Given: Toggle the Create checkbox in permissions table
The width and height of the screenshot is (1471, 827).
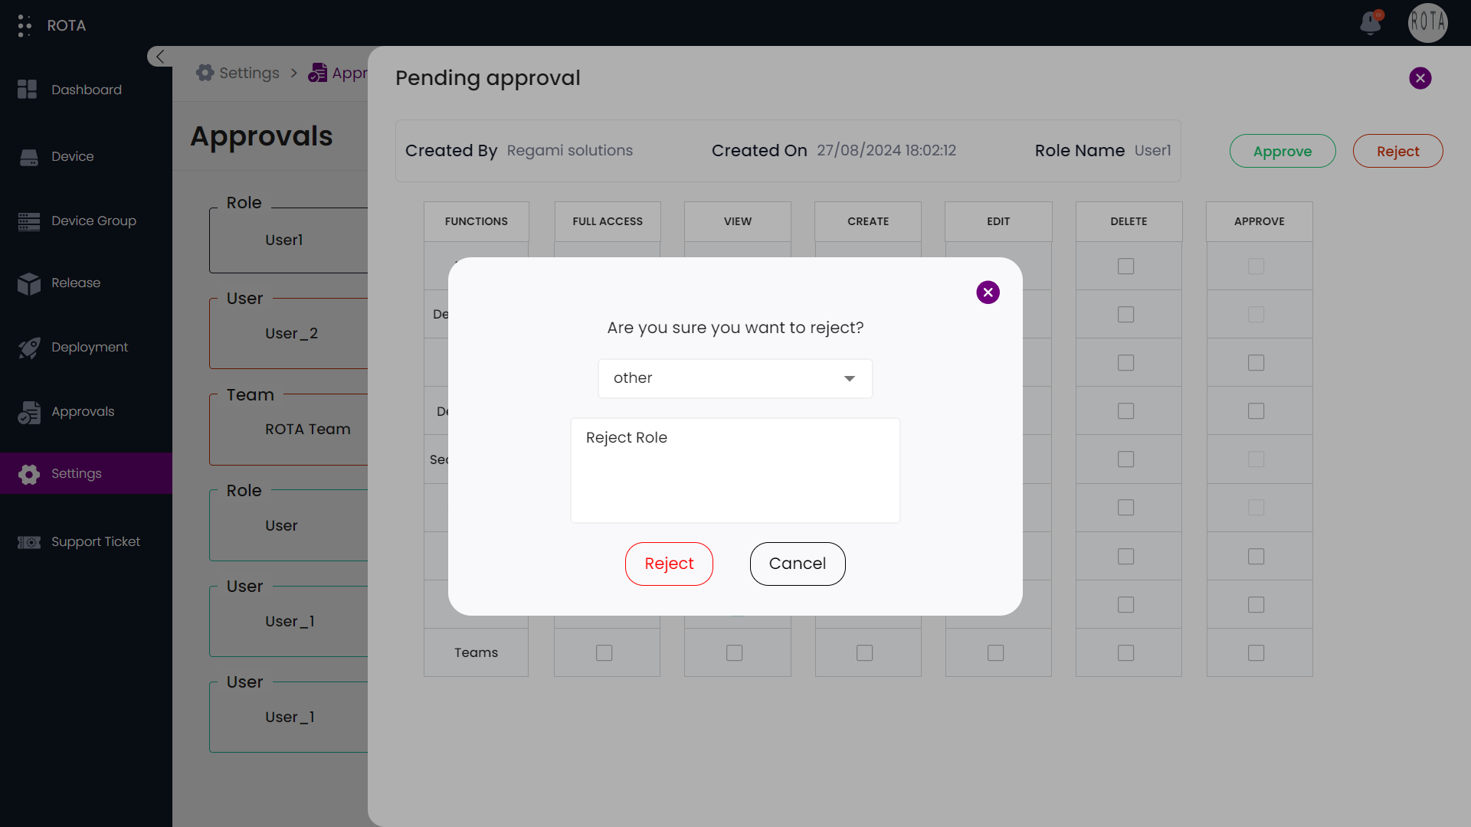Looking at the screenshot, I should tap(866, 652).
